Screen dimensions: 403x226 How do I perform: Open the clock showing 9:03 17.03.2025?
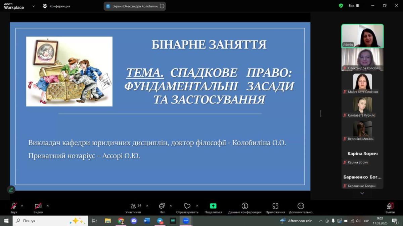point(379,221)
